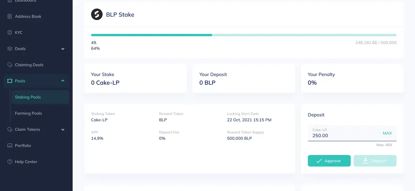Viewport: 415px width, 191px height.
Task: Click the Claiming Deals icon
Action: [x=10, y=65]
